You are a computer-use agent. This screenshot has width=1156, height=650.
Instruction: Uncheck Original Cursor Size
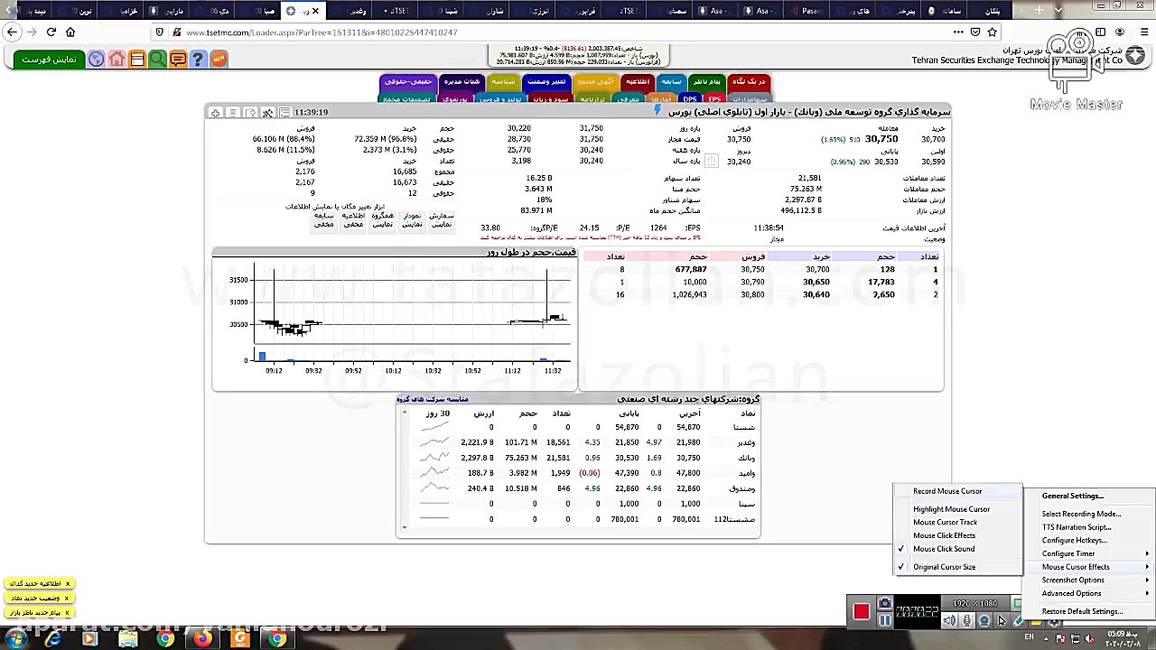click(944, 567)
